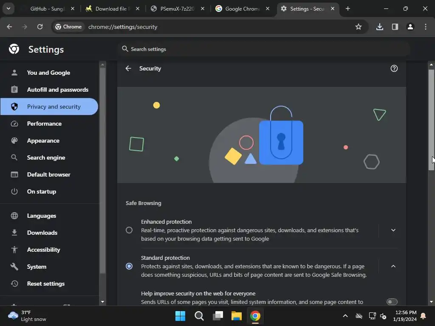Toggle Help improve security on the web

pos(392,302)
